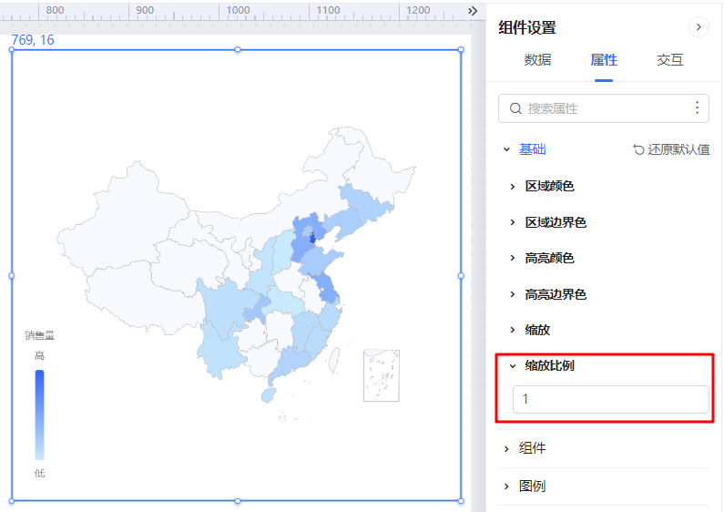724x512 pixels.
Task: Click the South China Sea inset map box
Action: [382, 375]
